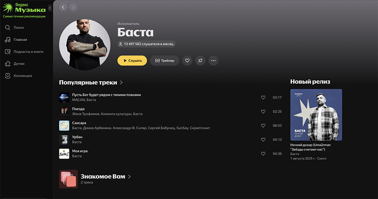Viewport: 378px width, 199px height.
Task: Play the Трейлер button
Action: [x=165, y=61]
